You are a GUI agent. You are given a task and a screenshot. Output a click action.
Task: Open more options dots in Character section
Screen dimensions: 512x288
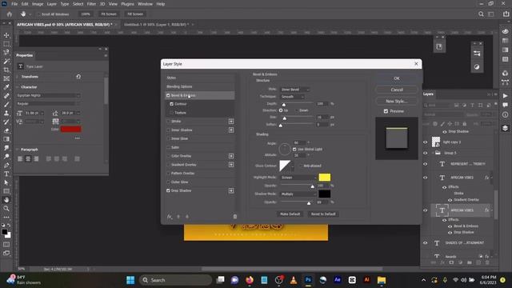(78, 138)
